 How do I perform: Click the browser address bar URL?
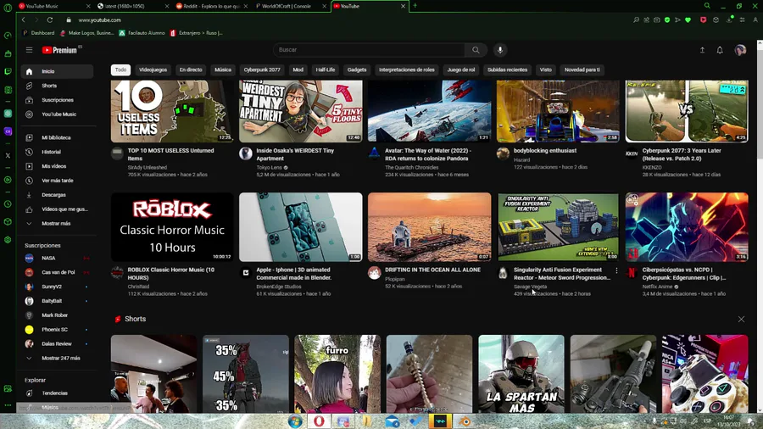(x=100, y=20)
